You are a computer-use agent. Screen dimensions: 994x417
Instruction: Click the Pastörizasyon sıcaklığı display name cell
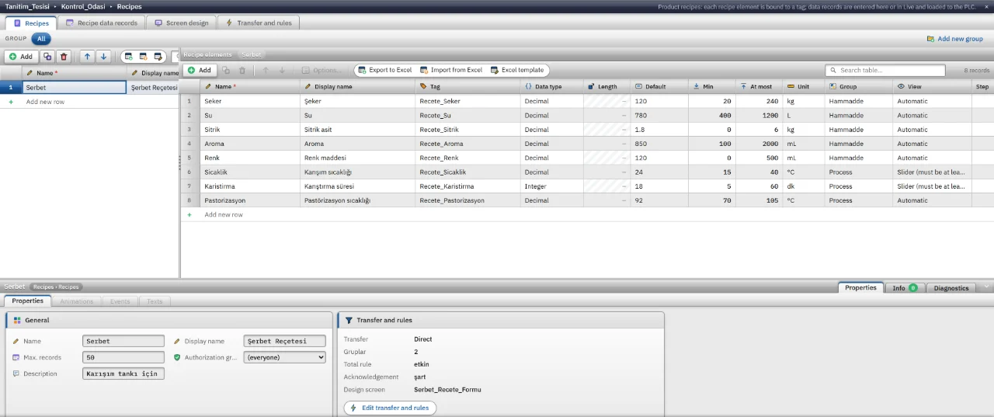pos(357,200)
